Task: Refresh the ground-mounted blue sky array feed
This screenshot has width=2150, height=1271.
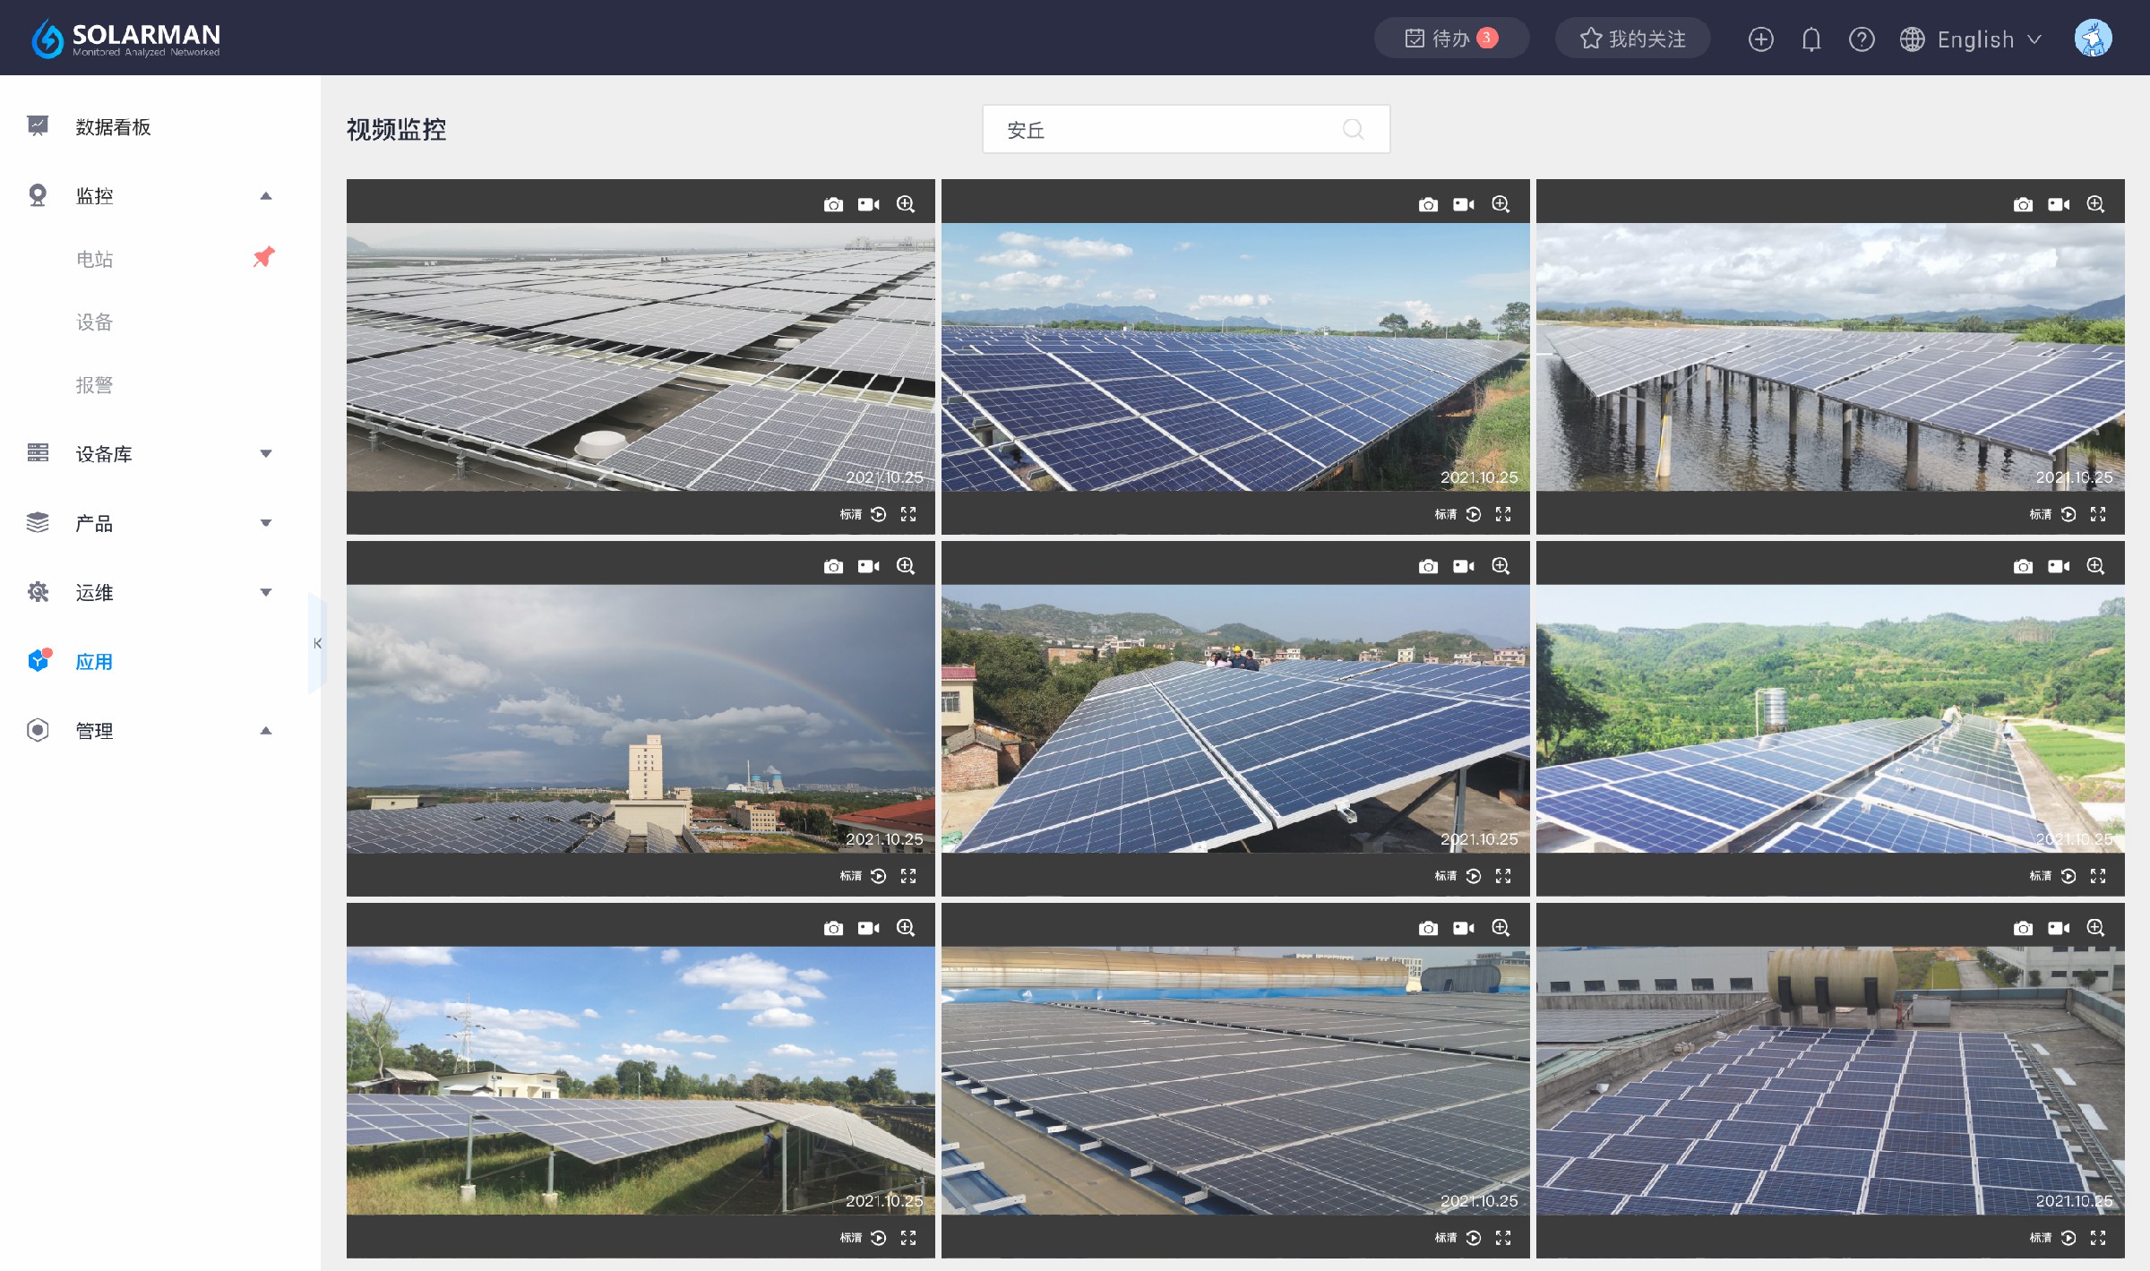Action: tap(1474, 514)
